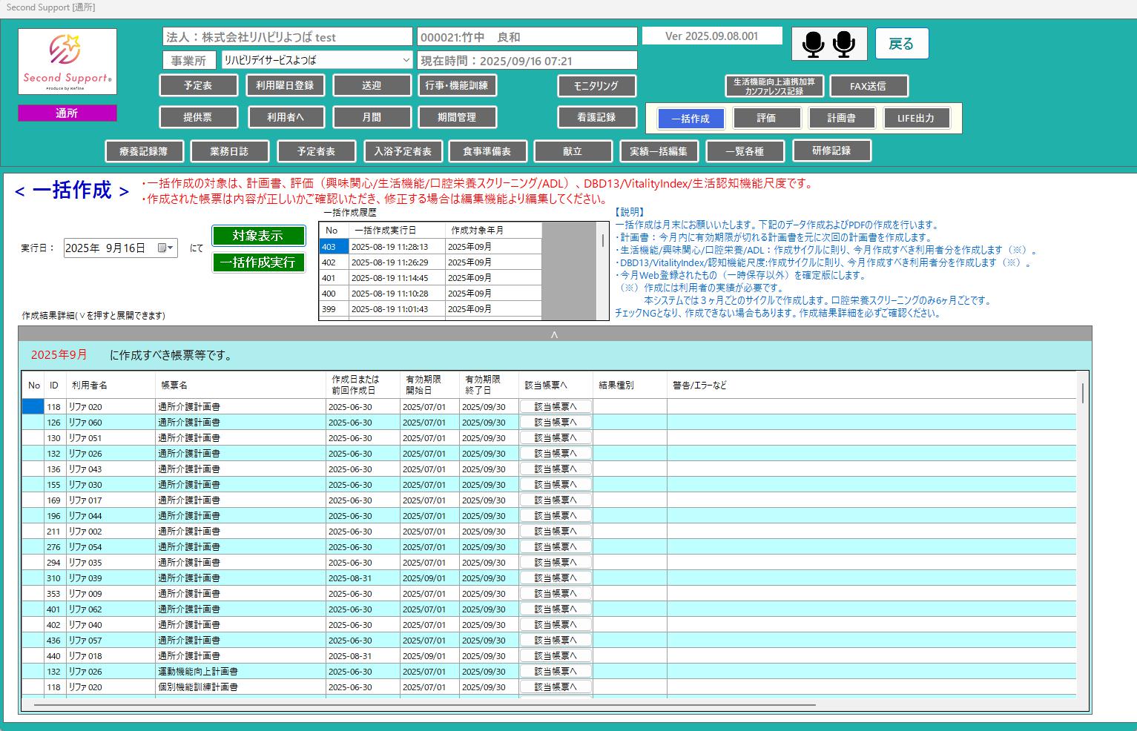
Task: Open the 献立 screen
Action: click(573, 151)
